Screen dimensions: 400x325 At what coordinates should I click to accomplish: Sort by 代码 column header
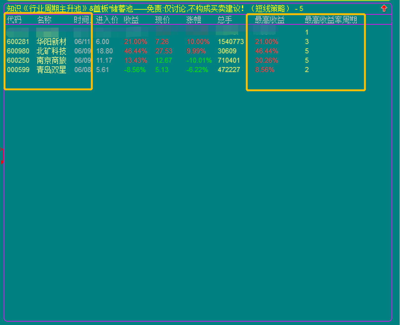(14, 20)
